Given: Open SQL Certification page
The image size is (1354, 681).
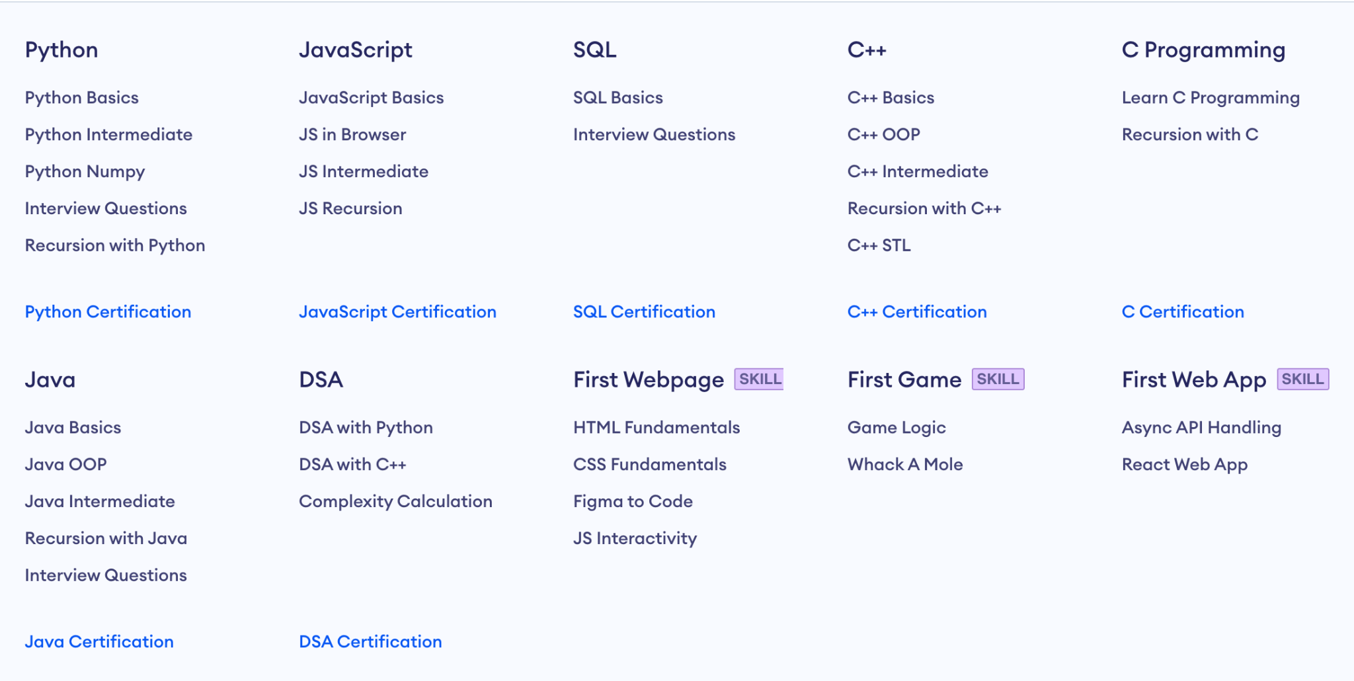Looking at the screenshot, I should (644, 311).
